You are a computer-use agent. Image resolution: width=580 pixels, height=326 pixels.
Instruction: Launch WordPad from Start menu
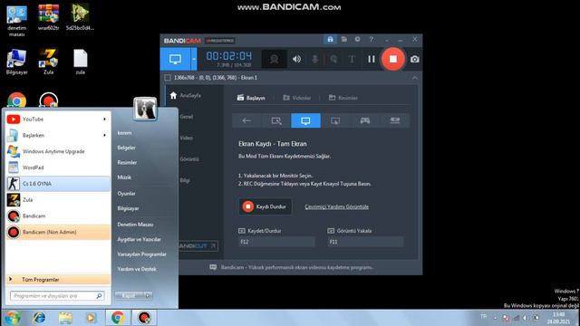click(x=58, y=168)
